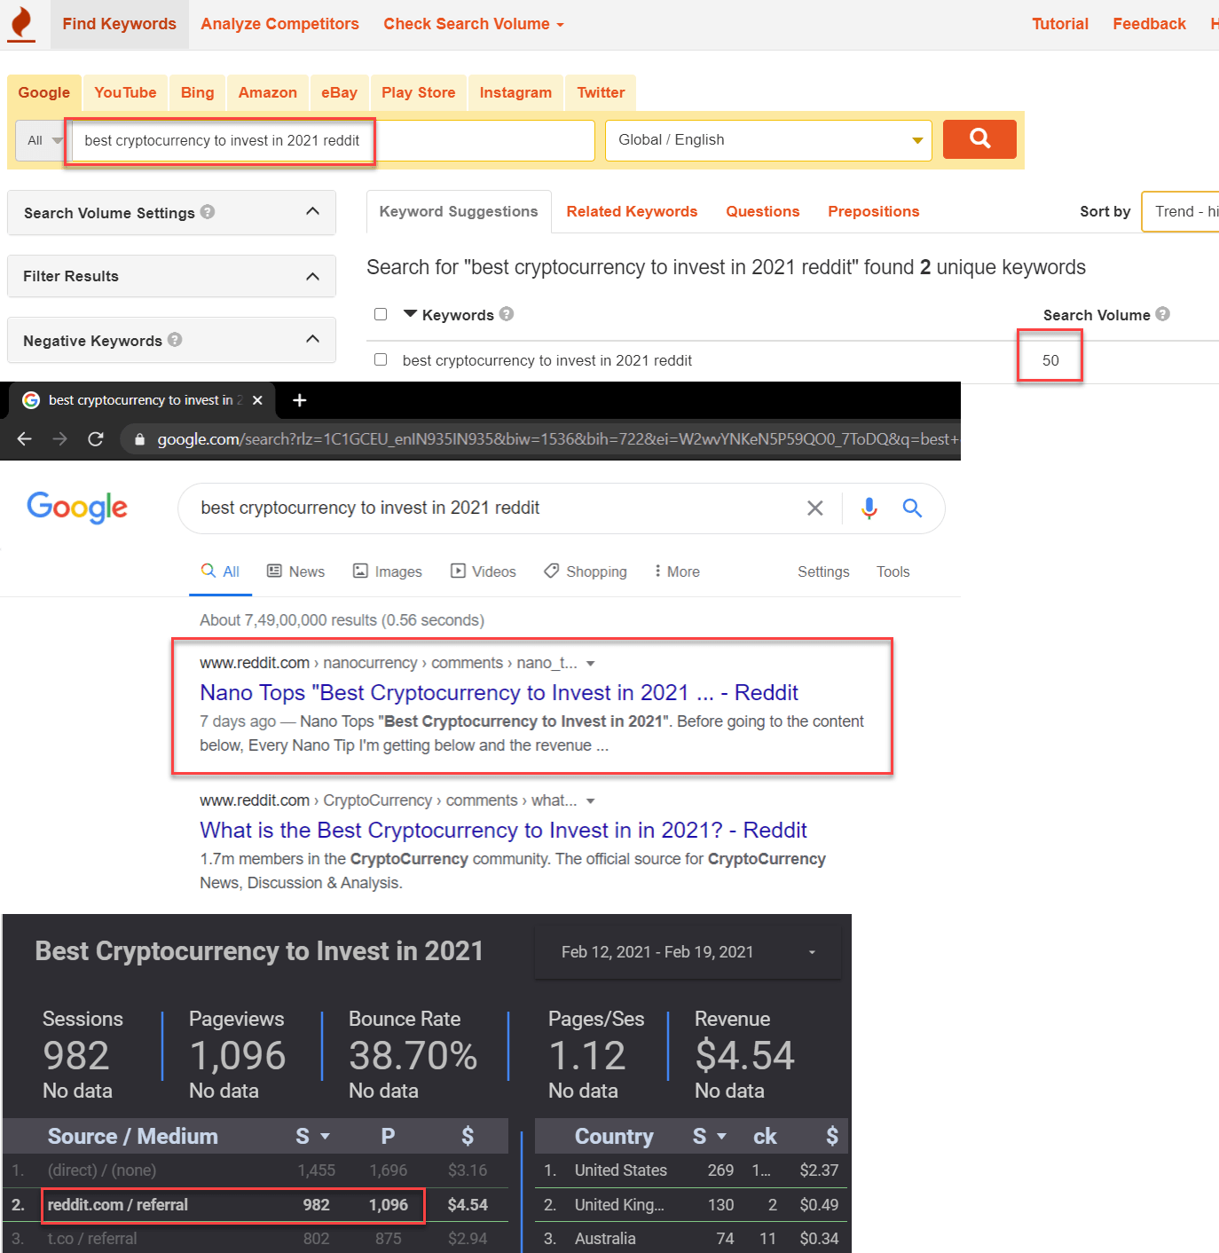Collapse the Filter Results panel
This screenshot has height=1253, width=1219.
click(x=312, y=276)
